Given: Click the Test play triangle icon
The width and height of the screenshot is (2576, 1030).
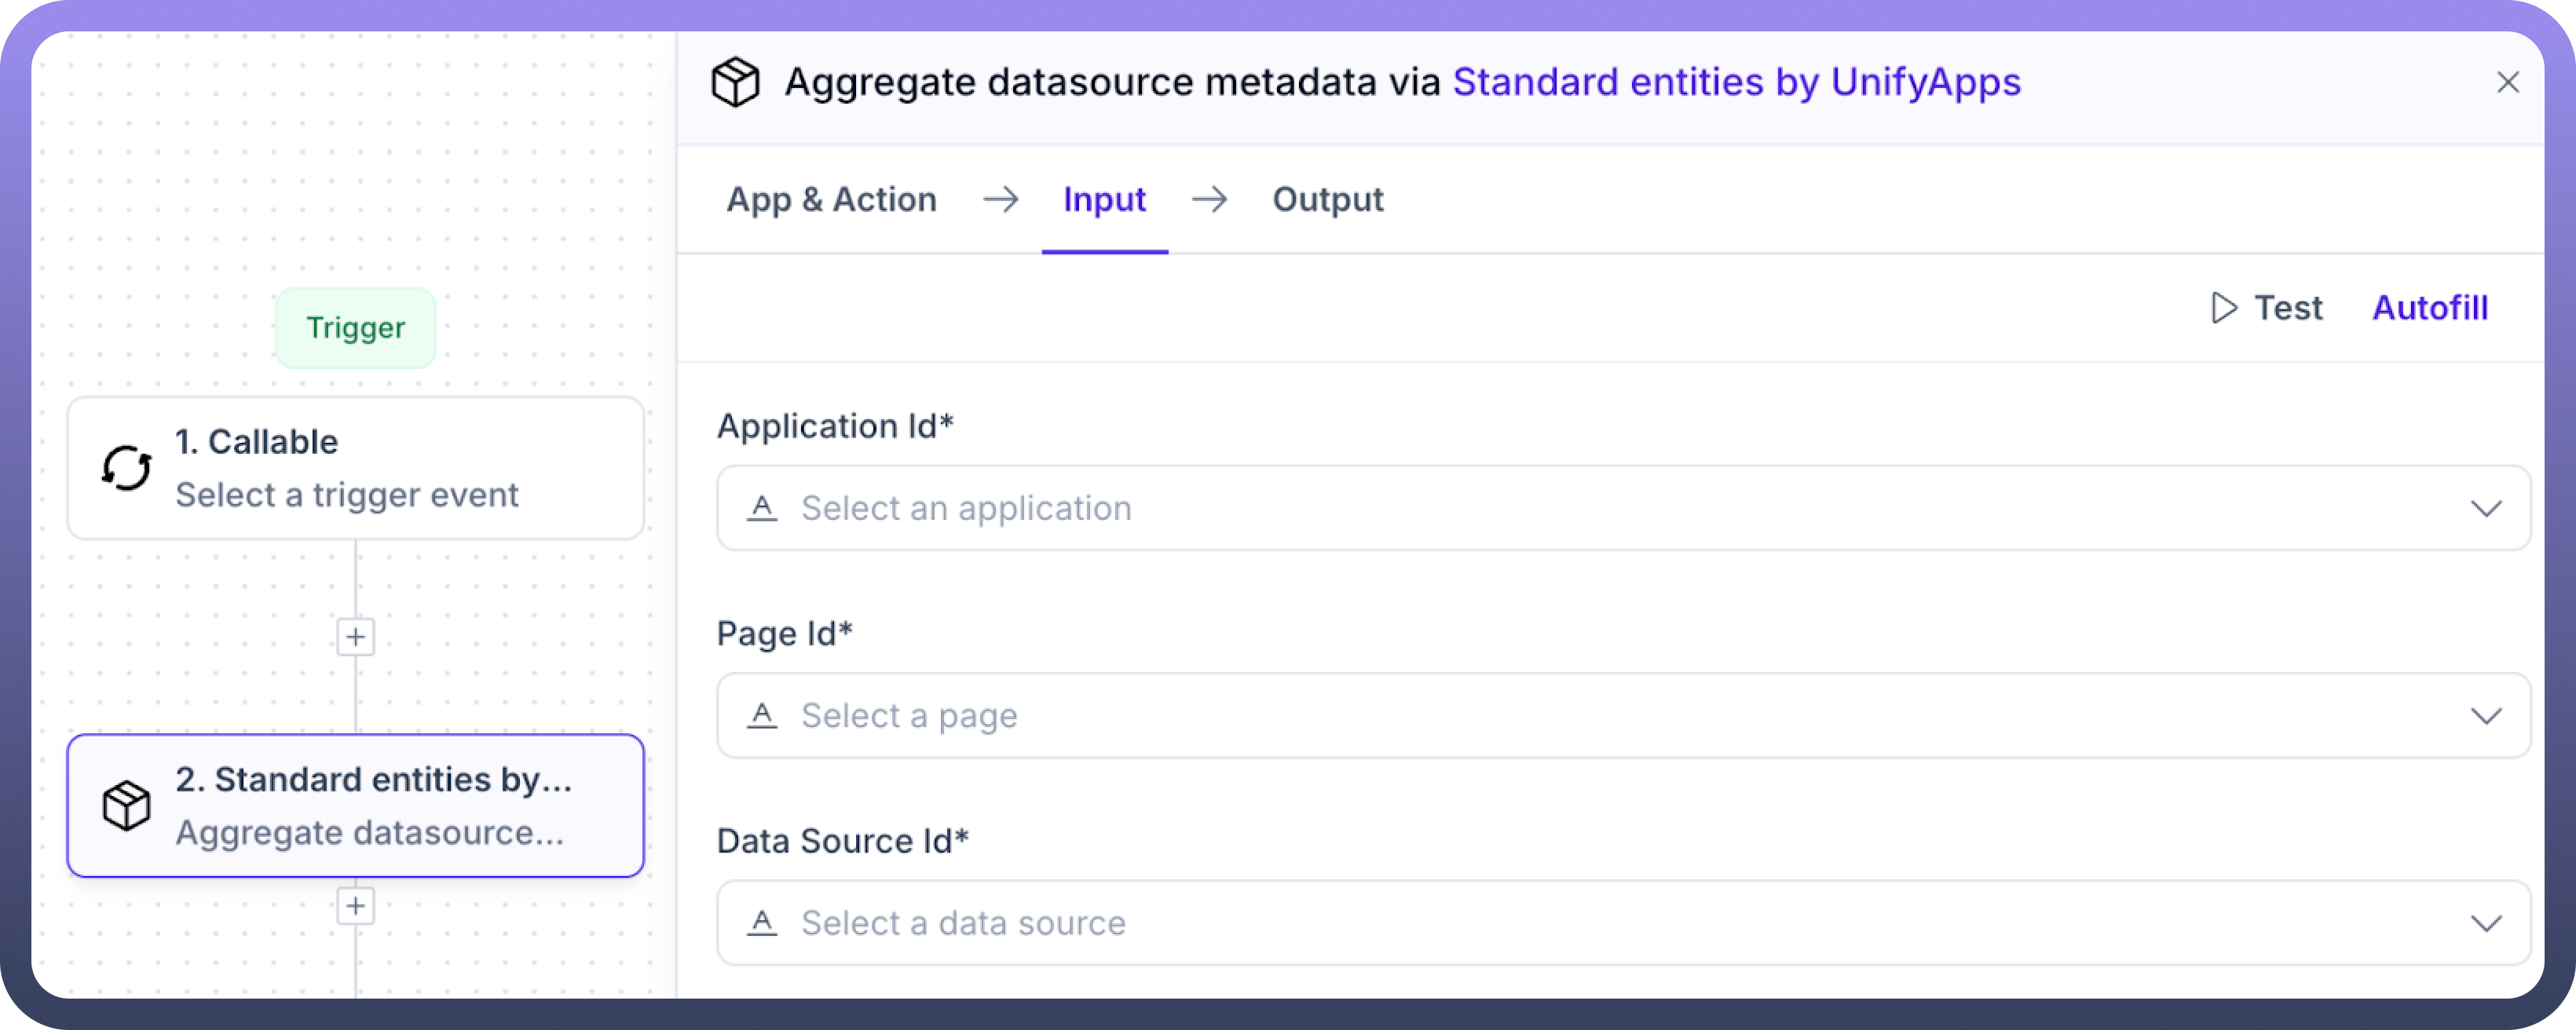Looking at the screenshot, I should coord(2223,308).
